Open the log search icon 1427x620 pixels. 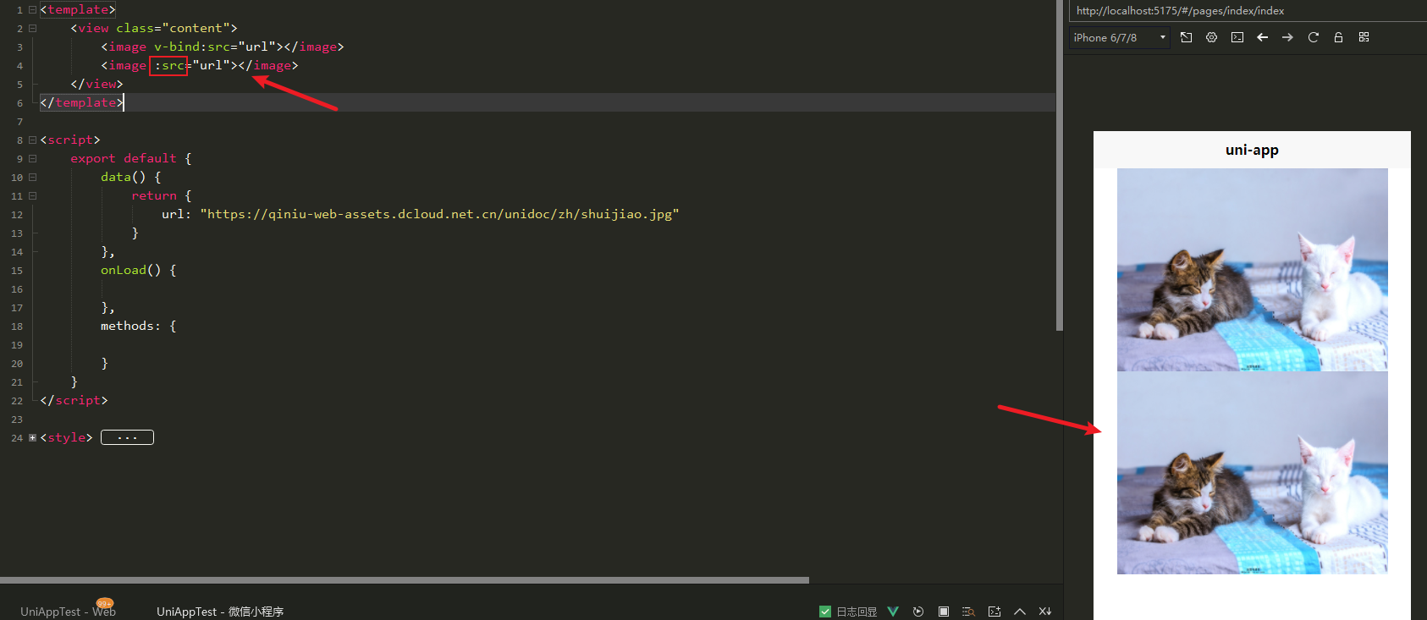click(969, 611)
